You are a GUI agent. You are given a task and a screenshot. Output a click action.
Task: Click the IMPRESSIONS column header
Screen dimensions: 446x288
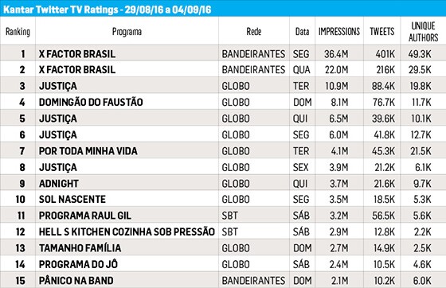(x=339, y=31)
